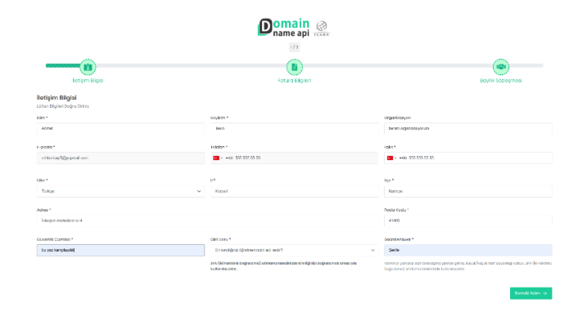This screenshot has height=316, width=578.
Task: Click the İl input field
Action: pyautogui.click(x=294, y=191)
